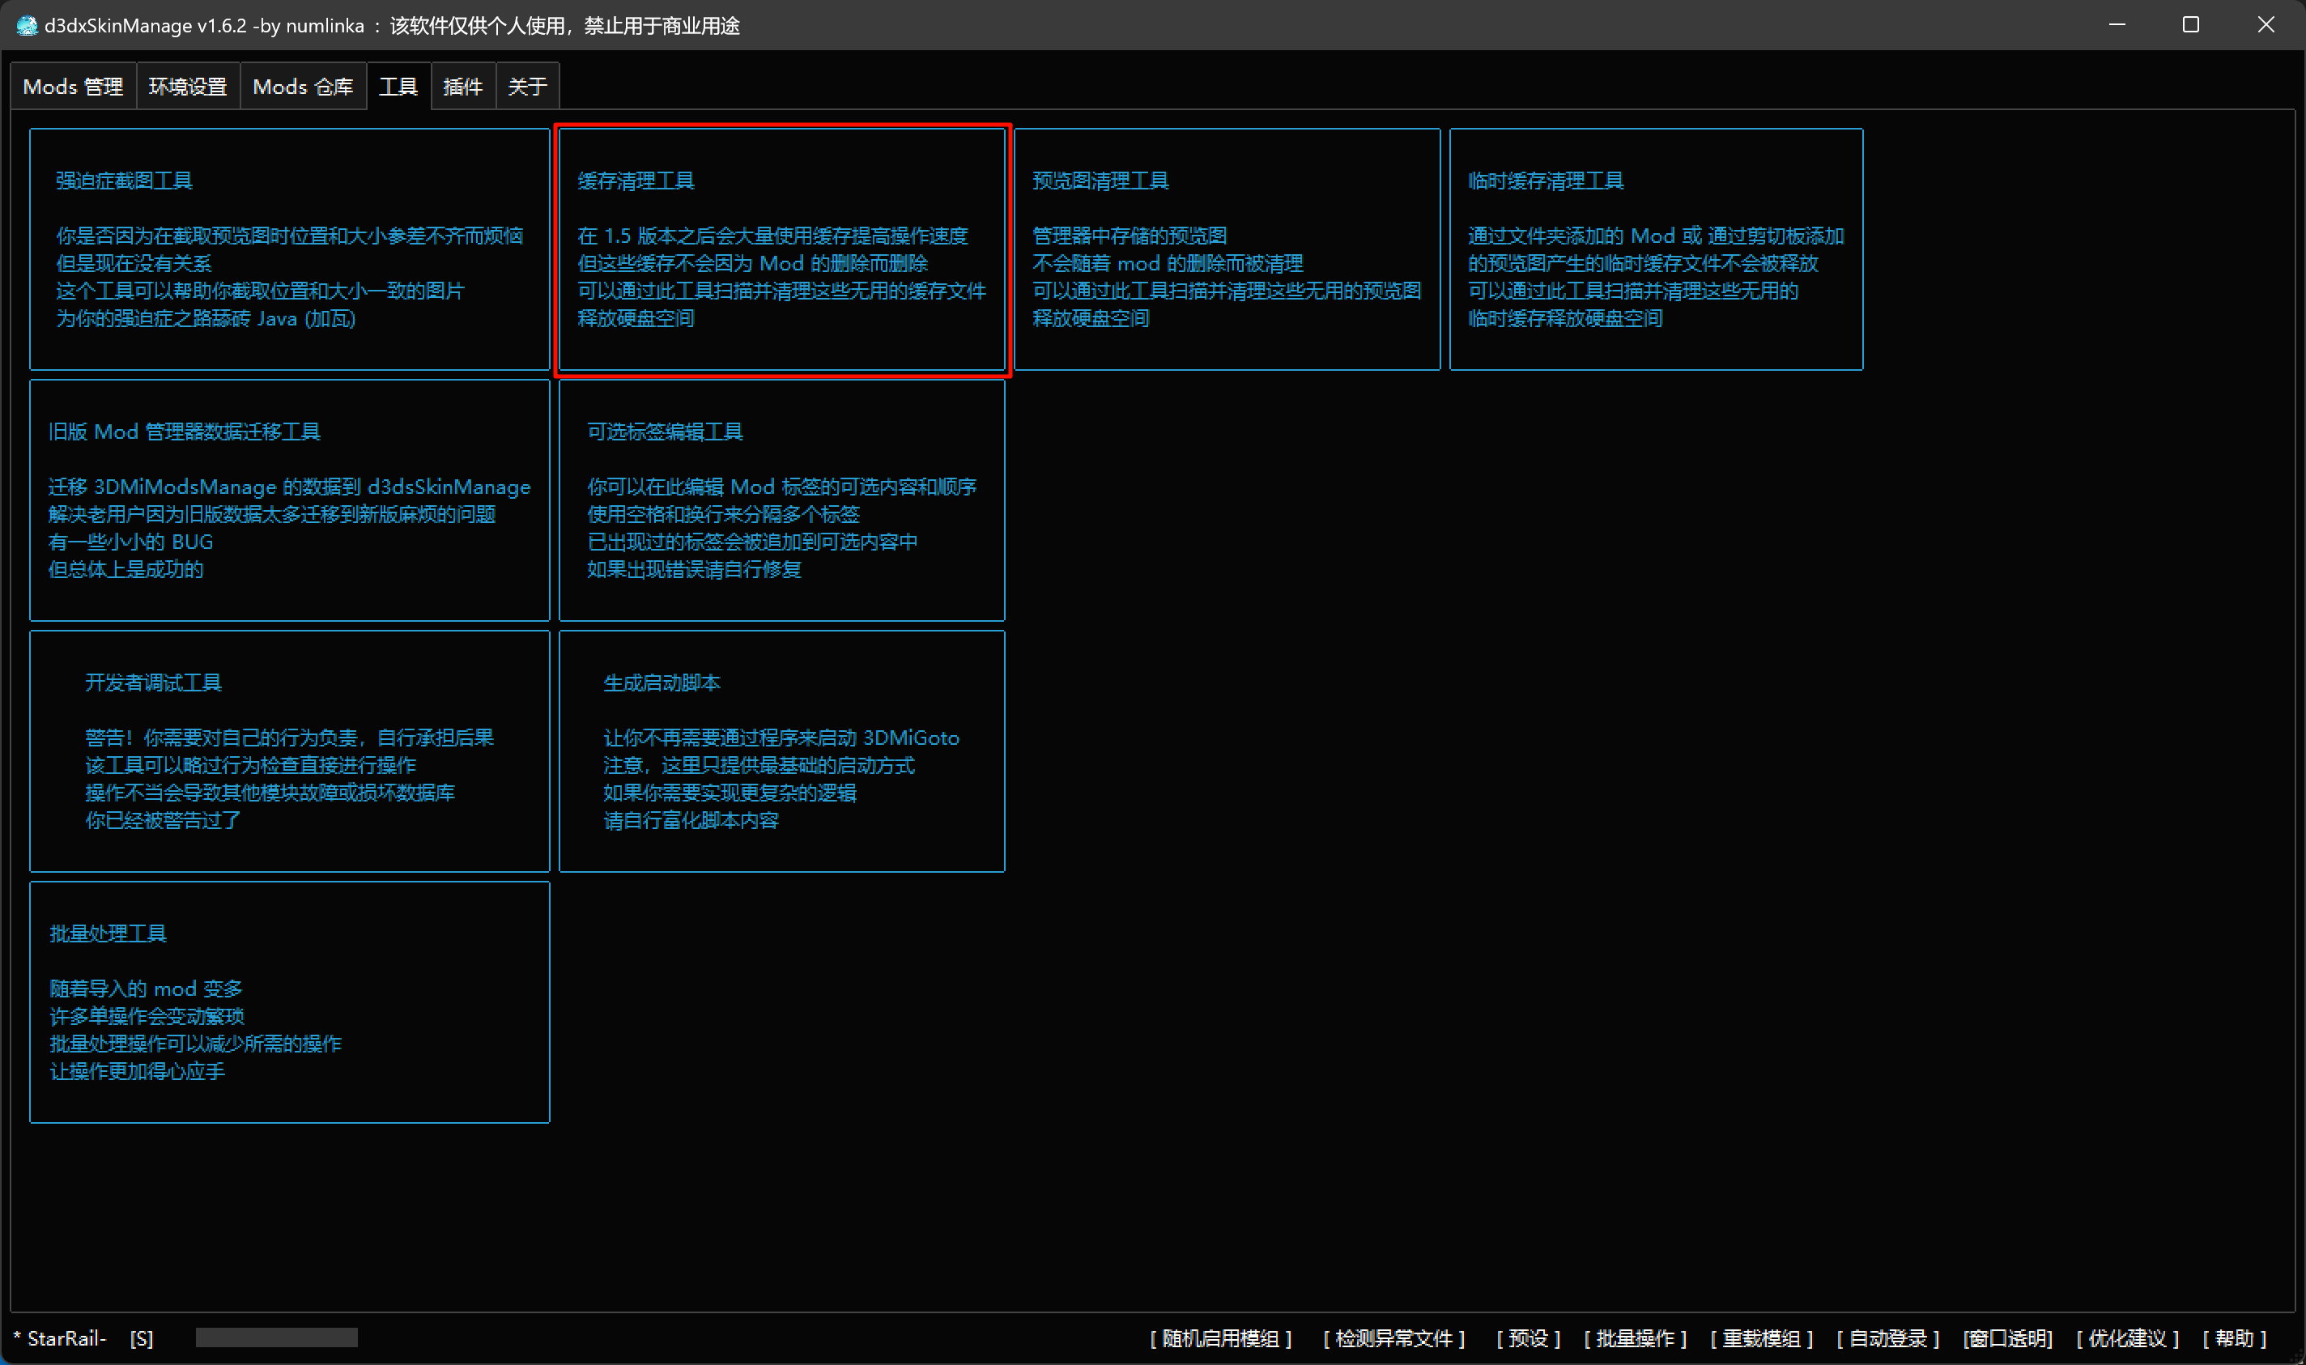Run [检测异常文件] from status bar
The image size is (2306, 1365).
1393,1338
